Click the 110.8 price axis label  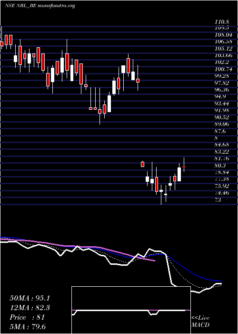pos(222,22)
